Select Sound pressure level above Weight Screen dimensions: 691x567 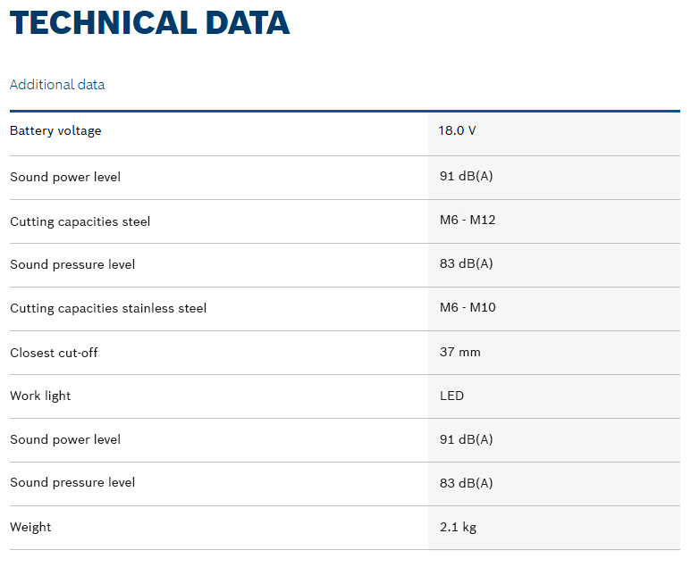[72, 482]
